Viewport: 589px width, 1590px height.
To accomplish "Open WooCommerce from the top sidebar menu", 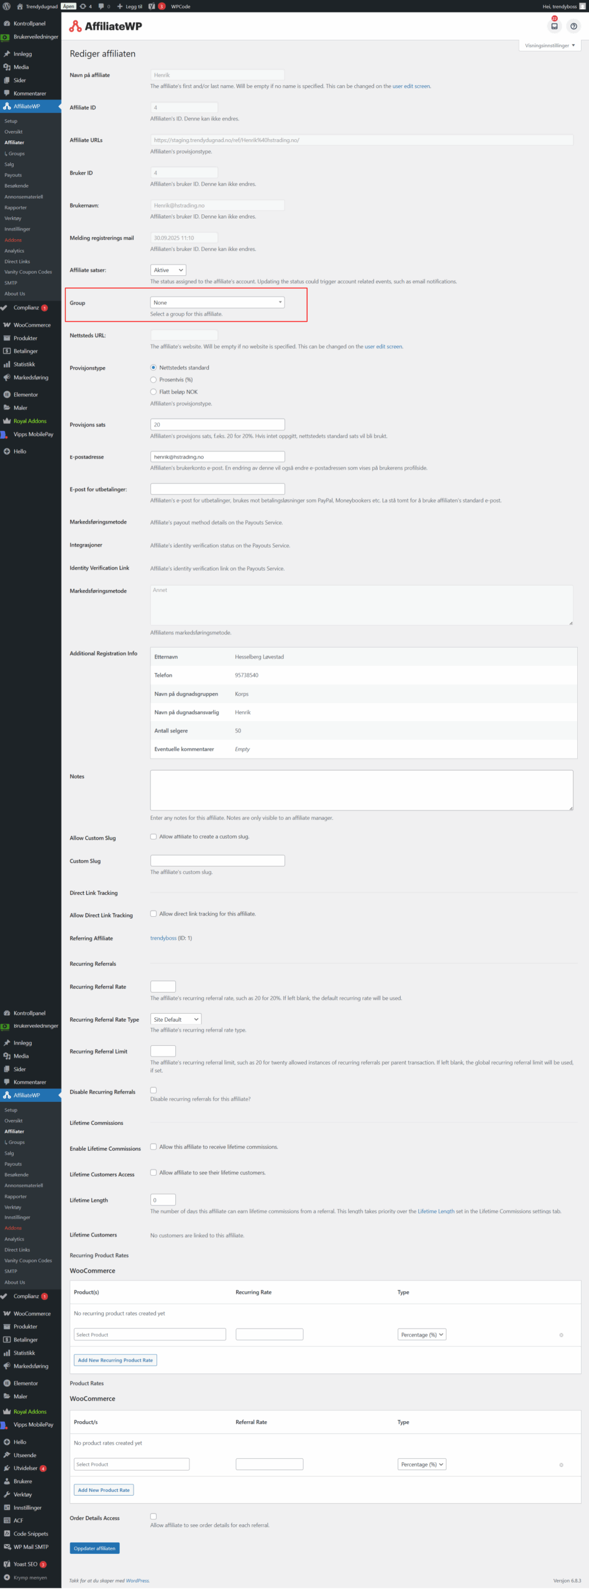I will (32, 325).
